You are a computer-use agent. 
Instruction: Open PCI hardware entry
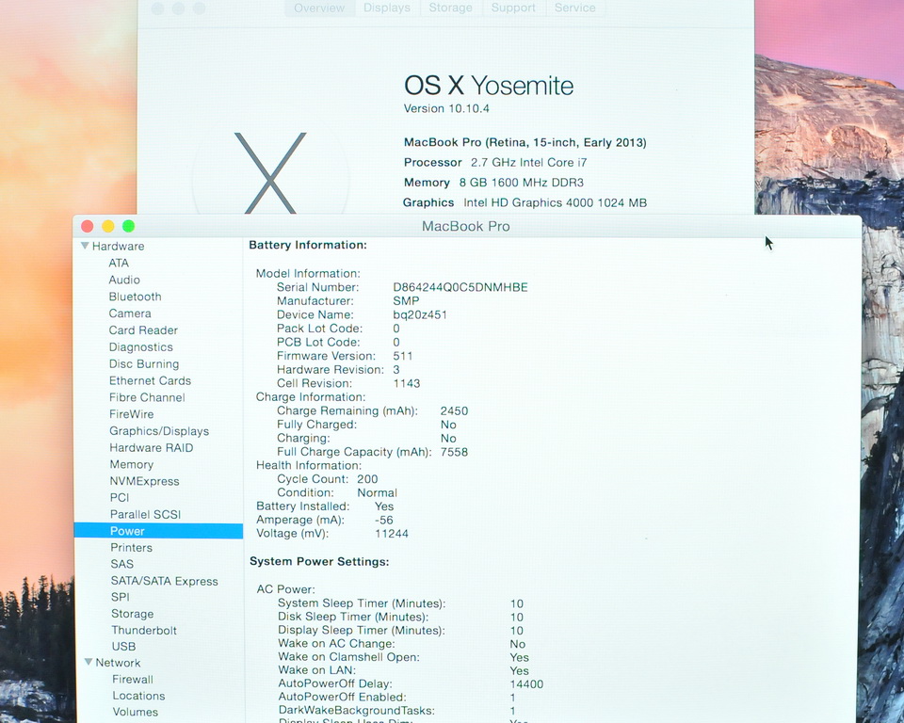pos(120,498)
